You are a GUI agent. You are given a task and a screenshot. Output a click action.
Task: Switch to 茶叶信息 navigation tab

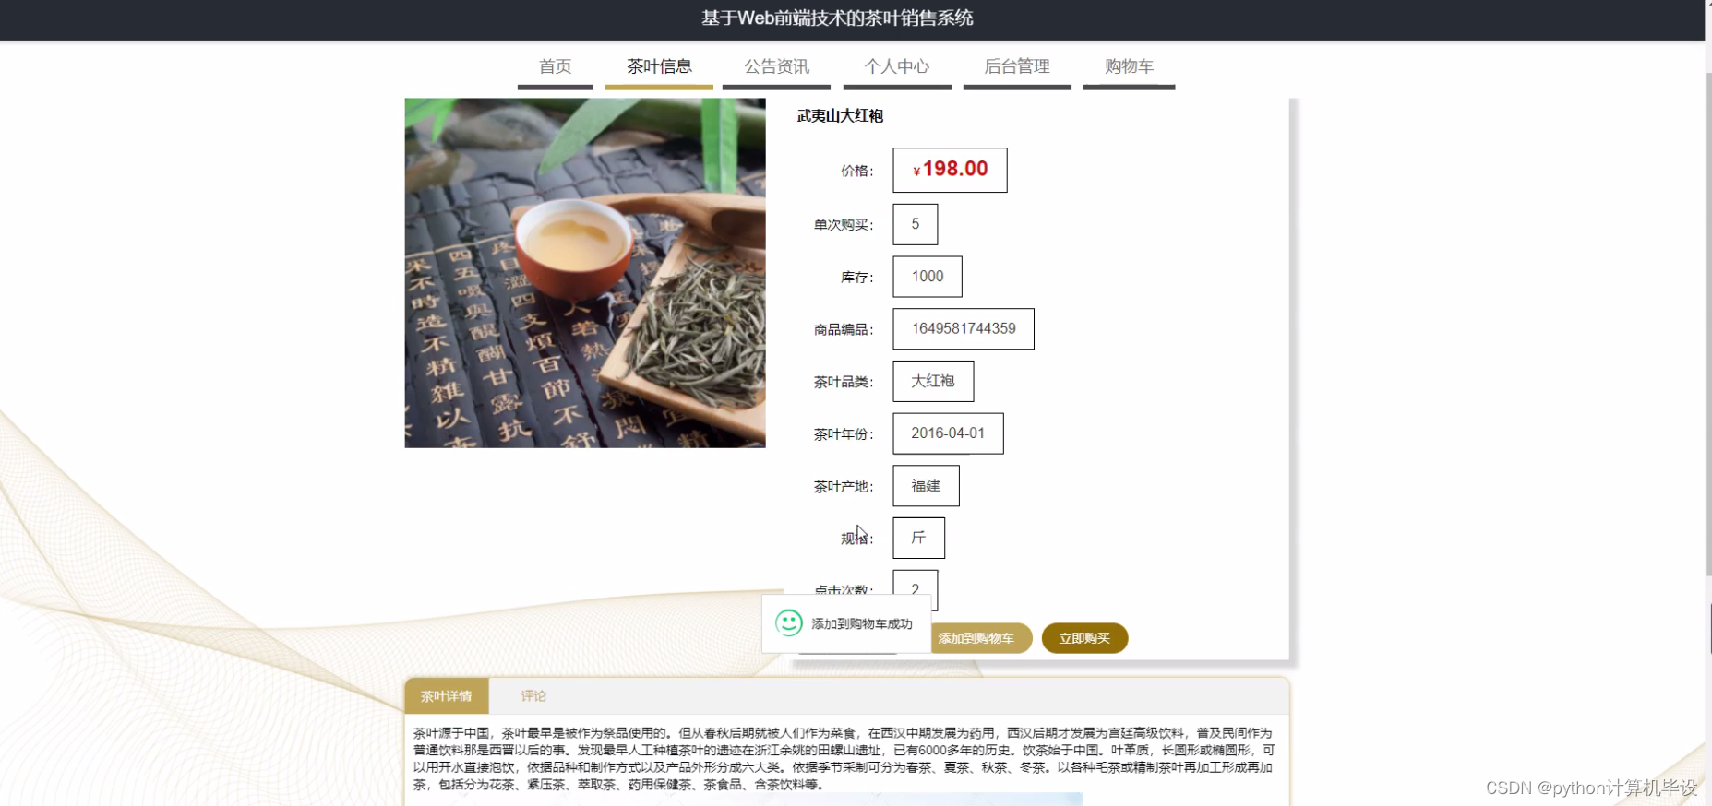point(659,67)
